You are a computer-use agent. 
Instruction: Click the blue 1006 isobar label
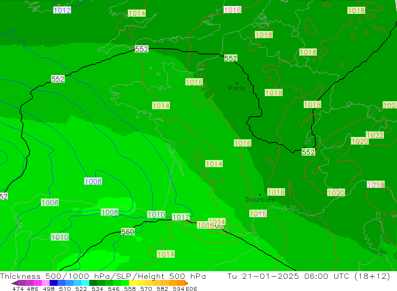50,202
